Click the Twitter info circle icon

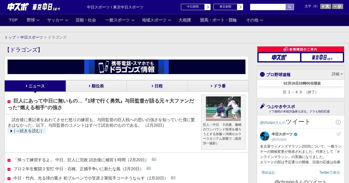338,122
